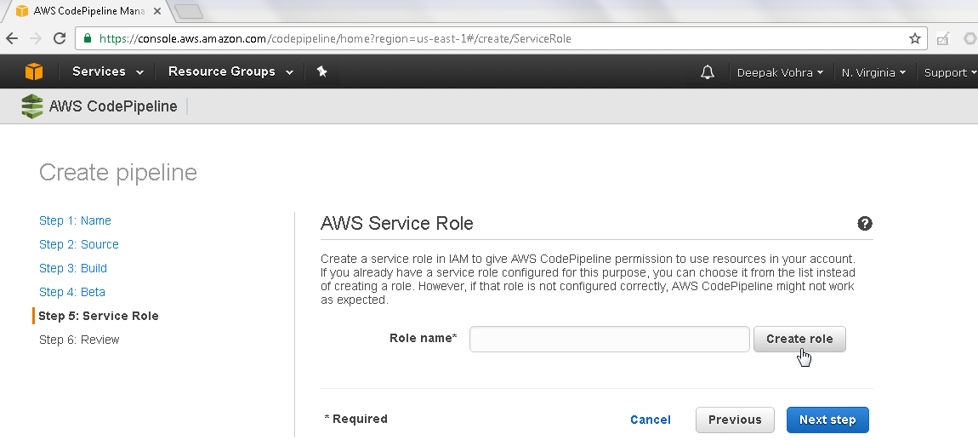The height and width of the screenshot is (440, 978).
Task: Bookmark page with the star icon
Action: 914,38
